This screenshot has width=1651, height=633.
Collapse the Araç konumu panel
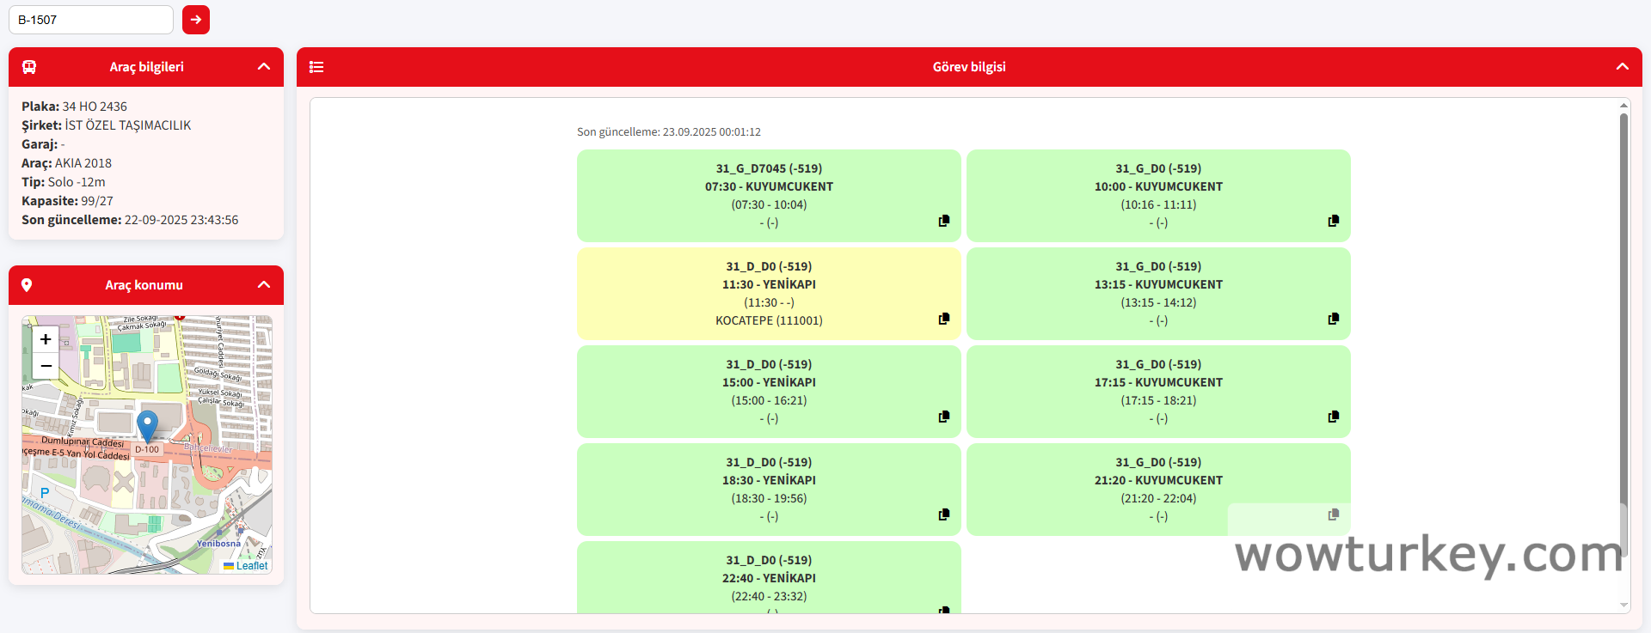tap(264, 285)
